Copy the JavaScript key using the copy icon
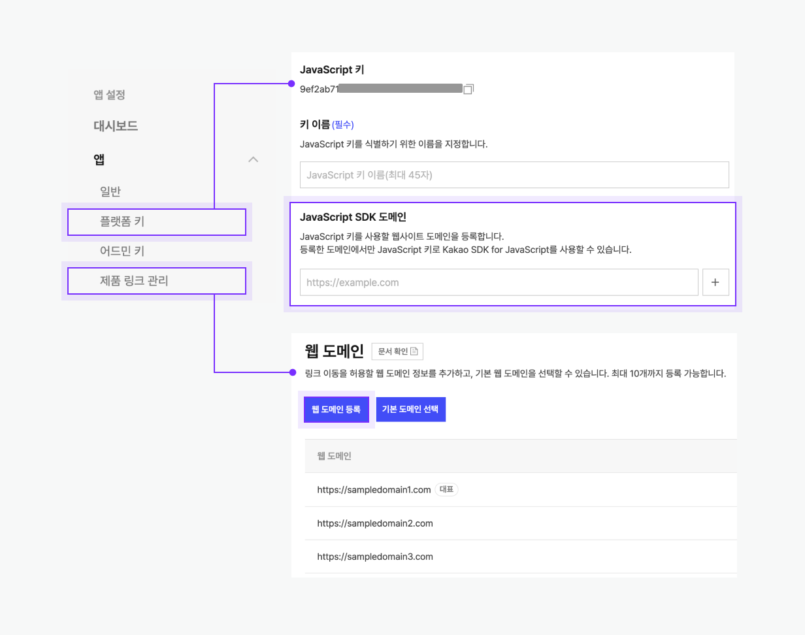Viewport: 805px width, 635px height. pyautogui.click(x=469, y=89)
